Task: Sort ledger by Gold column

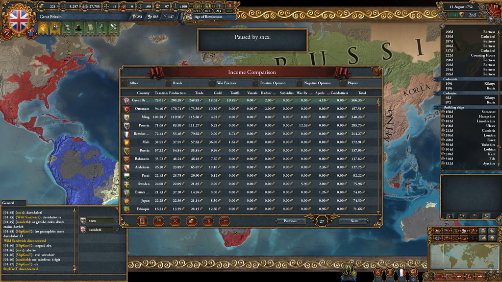Action: tap(217, 93)
